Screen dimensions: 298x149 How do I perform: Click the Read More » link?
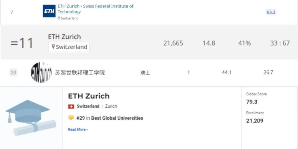pyautogui.click(x=78, y=129)
